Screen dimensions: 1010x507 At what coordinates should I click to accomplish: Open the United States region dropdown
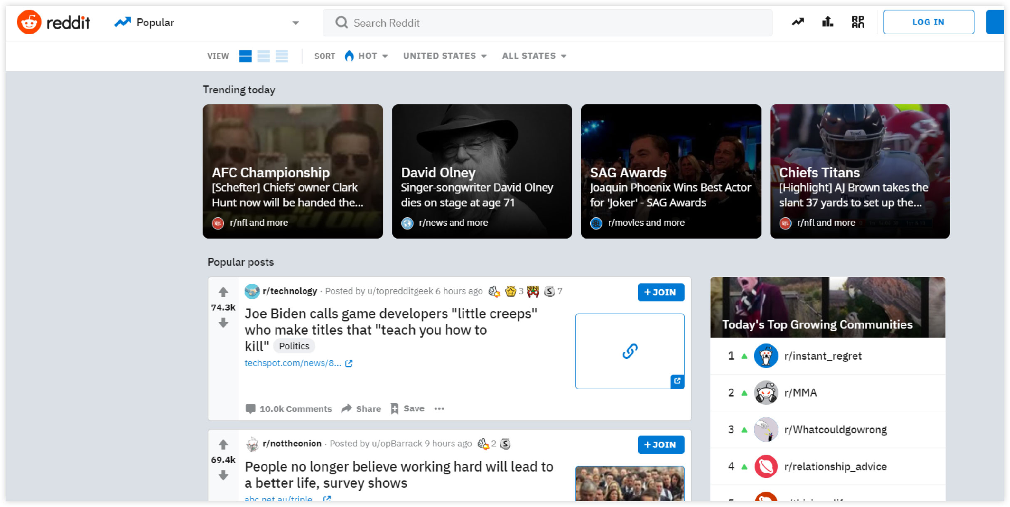pyautogui.click(x=445, y=56)
